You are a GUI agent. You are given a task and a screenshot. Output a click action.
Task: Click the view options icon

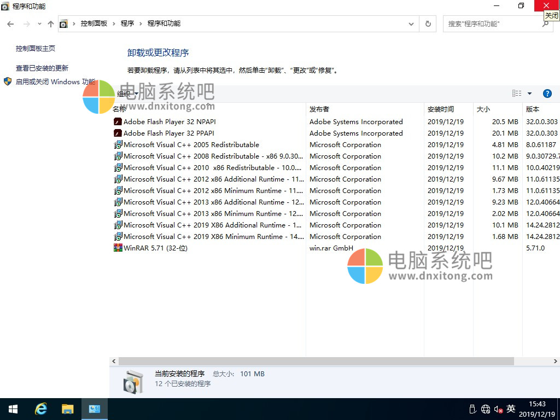point(517,94)
